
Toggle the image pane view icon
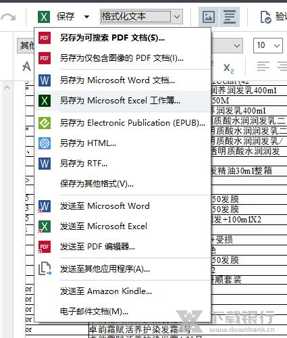coord(209,17)
